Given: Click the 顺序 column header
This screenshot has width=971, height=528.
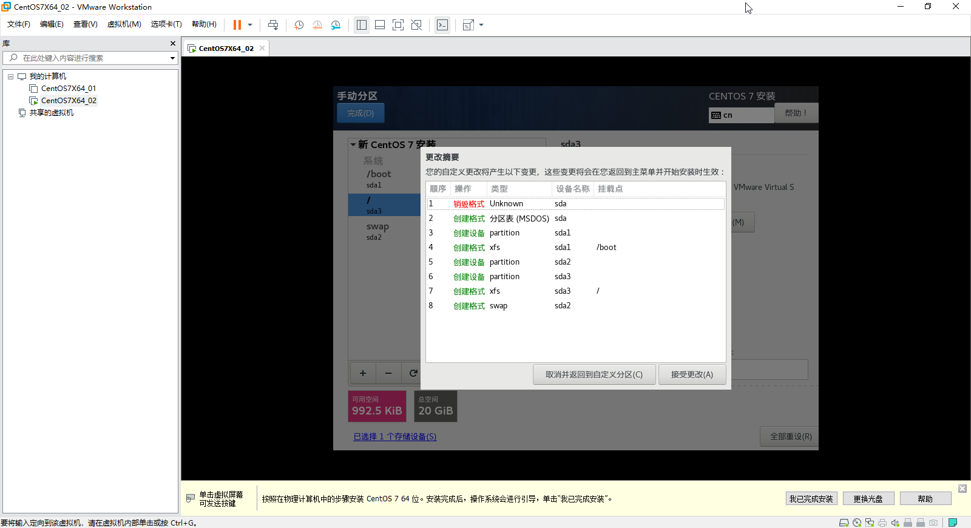Looking at the screenshot, I should pos(438,189).
